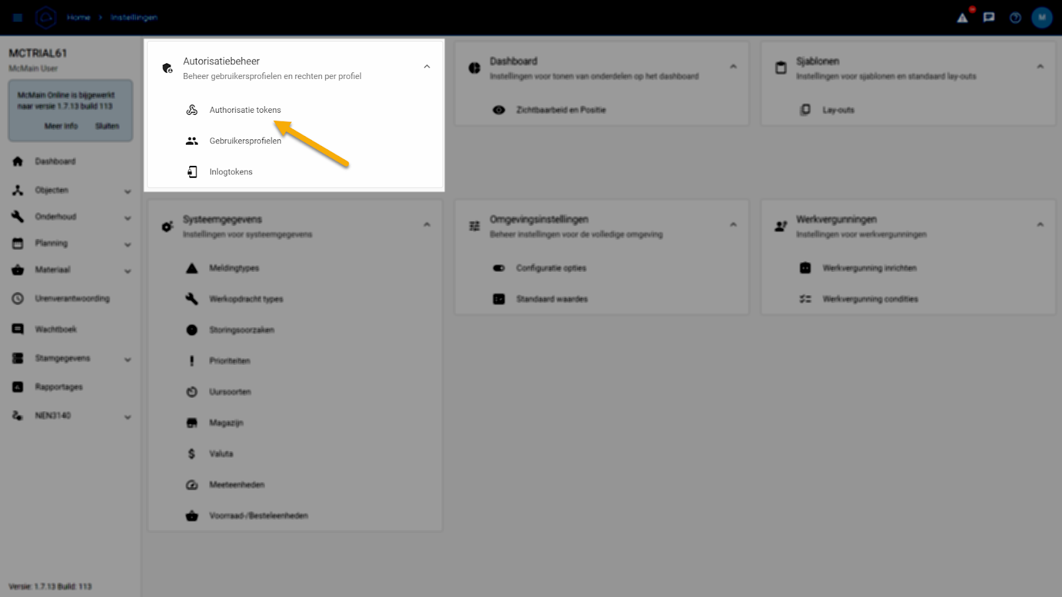Collapse the Autorisatiebeheer panel
Screen dimensions: 1062x597
tap(427, 66)
